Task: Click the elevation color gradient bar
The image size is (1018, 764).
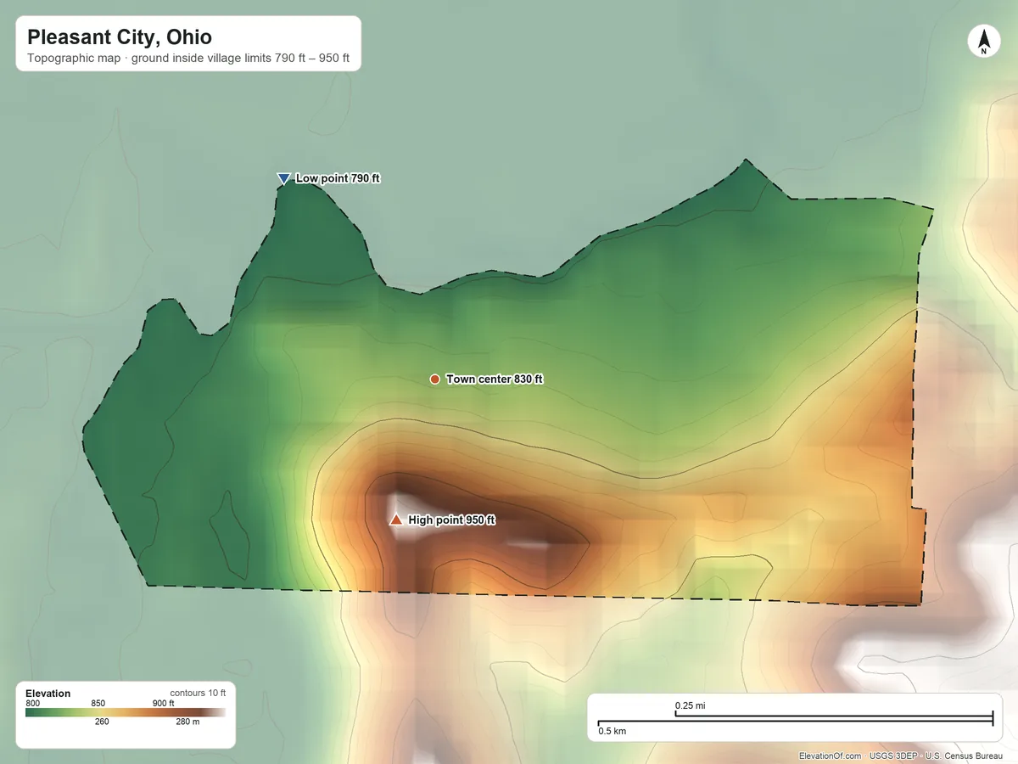Action: 126,713
